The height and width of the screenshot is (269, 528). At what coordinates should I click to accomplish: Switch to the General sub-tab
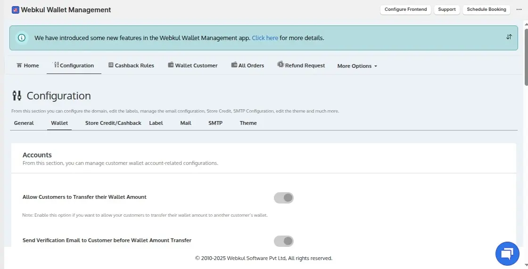(x=24, y=123)
